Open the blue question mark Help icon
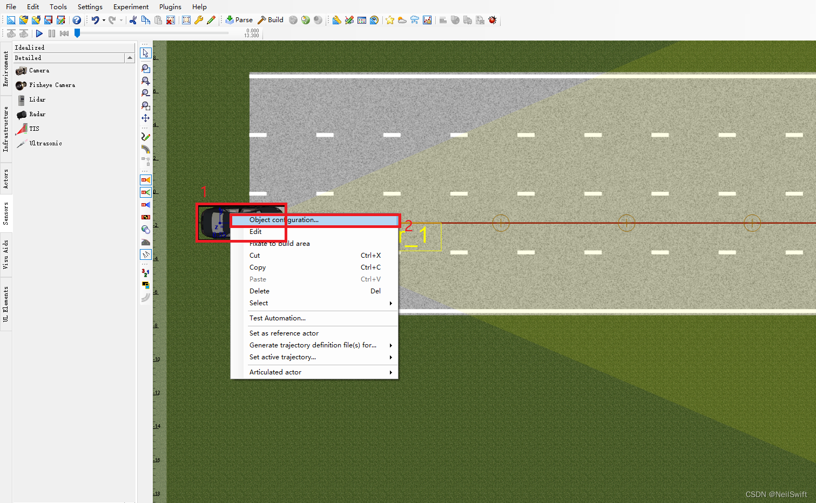The width and height of the screenshot is (816, 503). coord(77,20)
